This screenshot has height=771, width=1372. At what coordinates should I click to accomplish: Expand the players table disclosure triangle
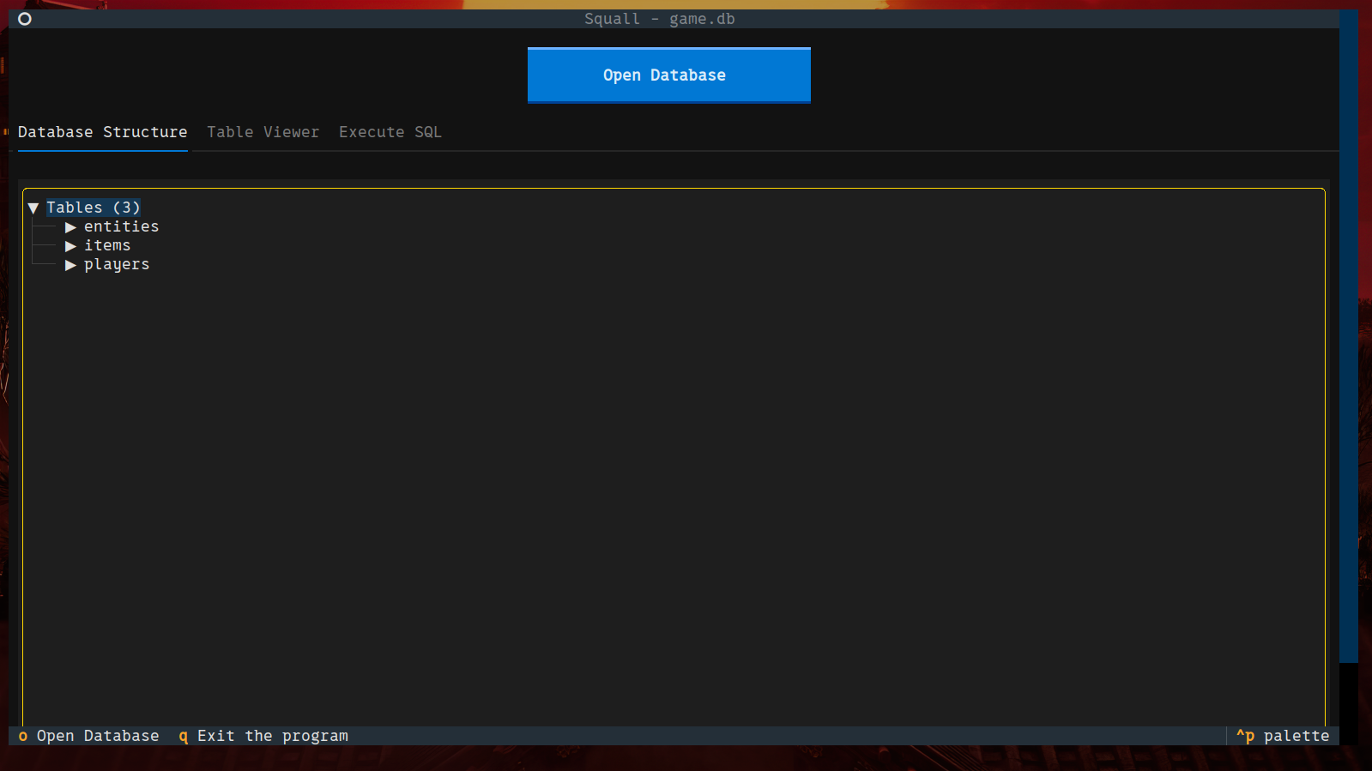(x=70, y=265)
